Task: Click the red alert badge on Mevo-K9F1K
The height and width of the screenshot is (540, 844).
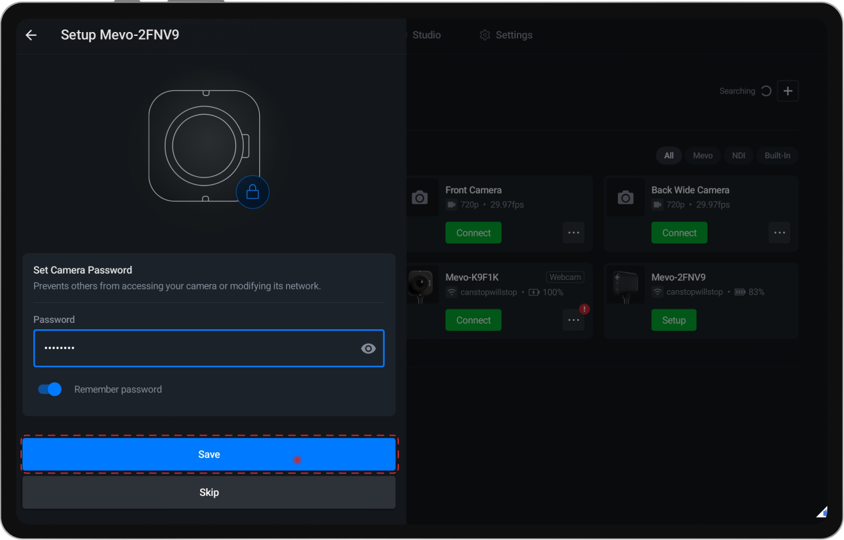Action: pyautogui.click(x=584, y=309)
